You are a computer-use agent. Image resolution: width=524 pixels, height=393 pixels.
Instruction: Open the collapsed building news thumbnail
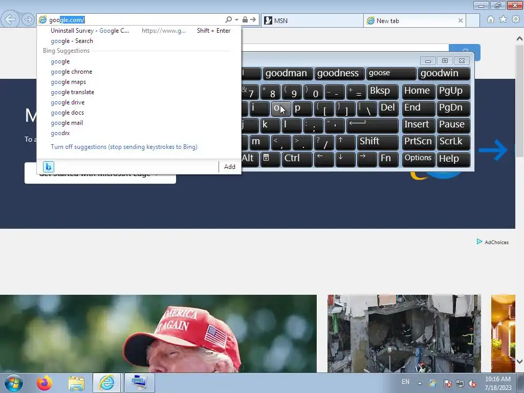click(x=404, y=334)
